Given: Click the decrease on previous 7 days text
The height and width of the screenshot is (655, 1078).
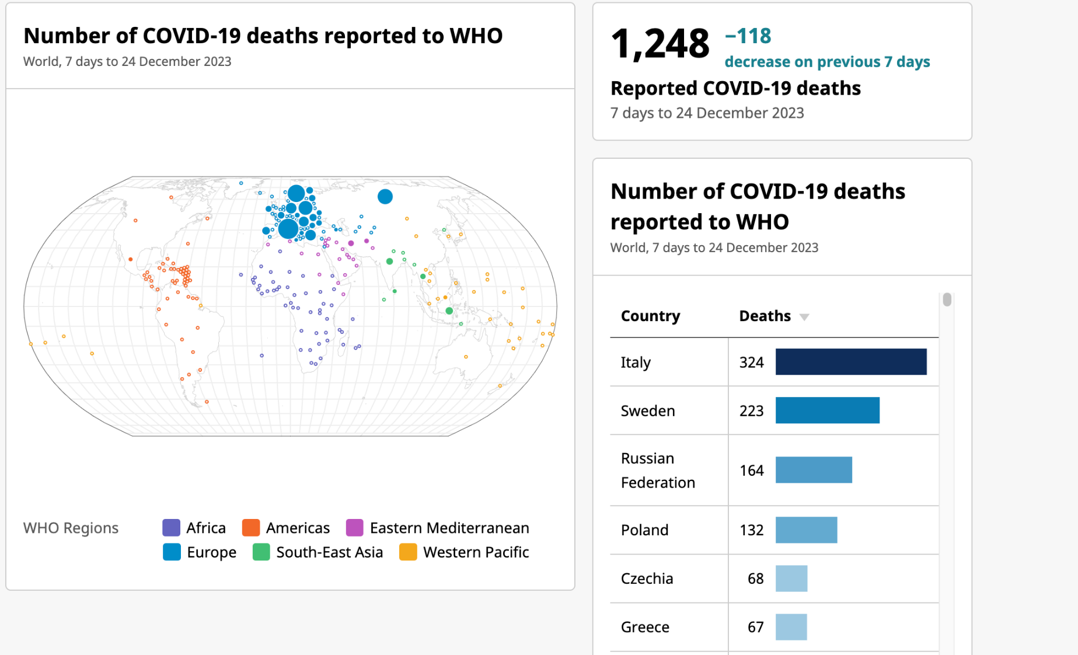Looking at the screenshot, I should (827, 62).
